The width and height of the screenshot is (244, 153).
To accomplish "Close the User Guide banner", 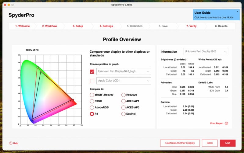I will [238, 11].
